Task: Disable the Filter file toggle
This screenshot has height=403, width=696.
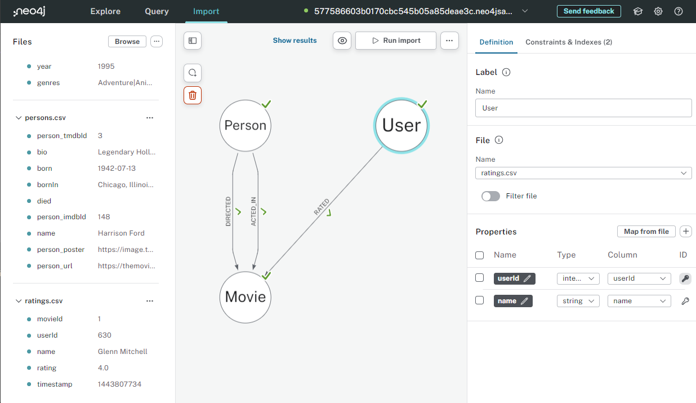Action: 490,195
